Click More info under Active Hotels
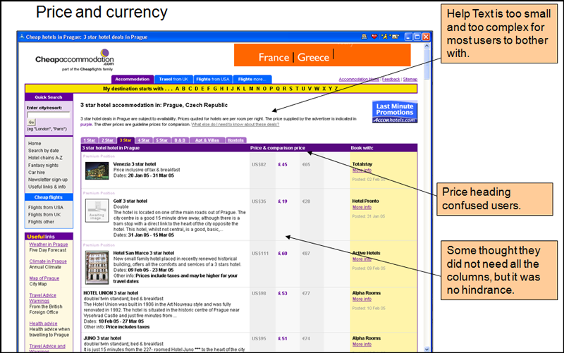 [x=362, y=259]
